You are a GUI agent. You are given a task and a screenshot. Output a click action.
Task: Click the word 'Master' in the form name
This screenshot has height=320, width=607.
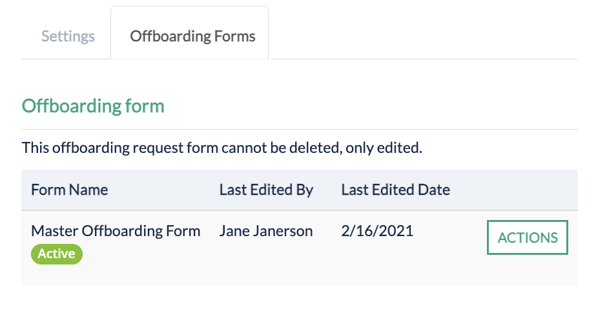click(54, 231)
